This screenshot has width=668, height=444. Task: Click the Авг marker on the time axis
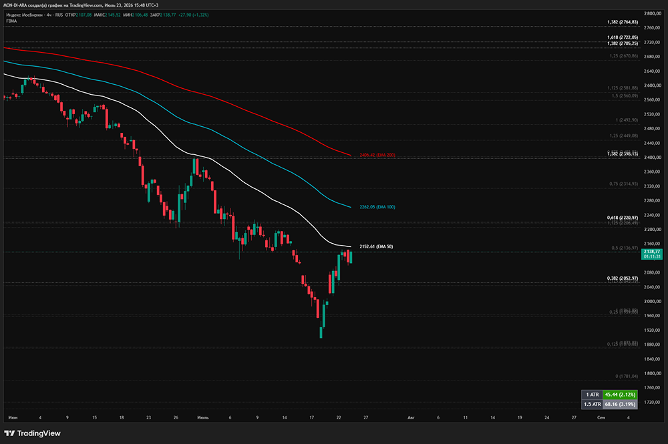(x=411, y=417)
